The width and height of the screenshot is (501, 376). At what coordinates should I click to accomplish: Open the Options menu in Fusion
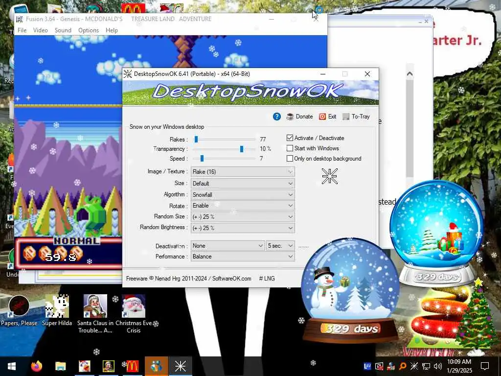(89, 30)
